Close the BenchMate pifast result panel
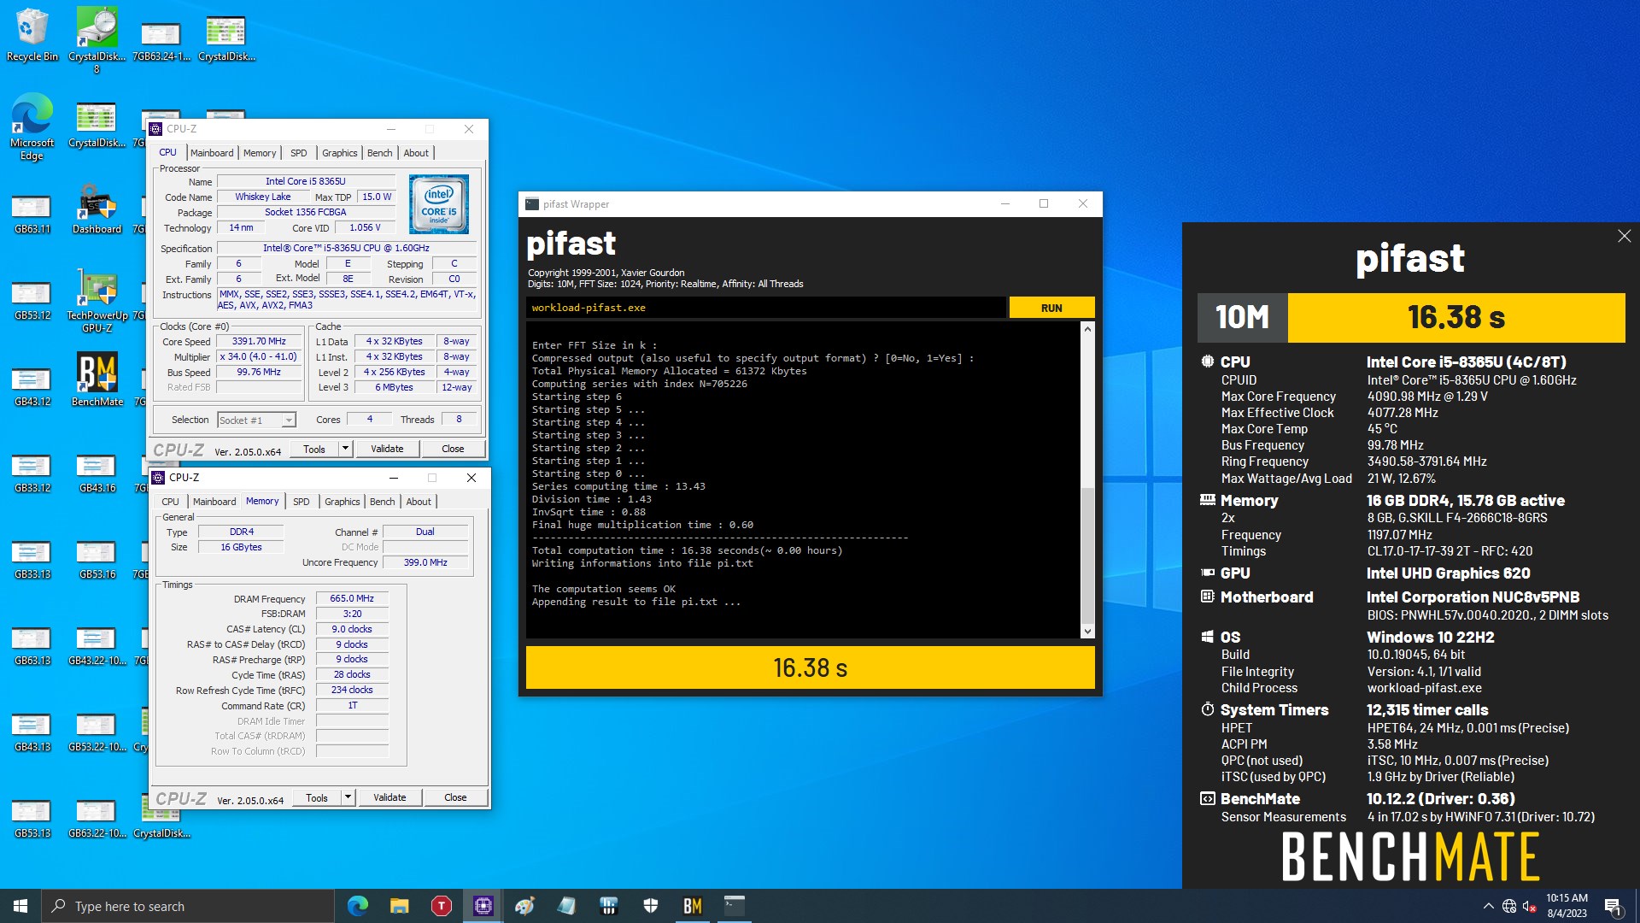This screenshot has height=923, width=1640. point(1624,236)
